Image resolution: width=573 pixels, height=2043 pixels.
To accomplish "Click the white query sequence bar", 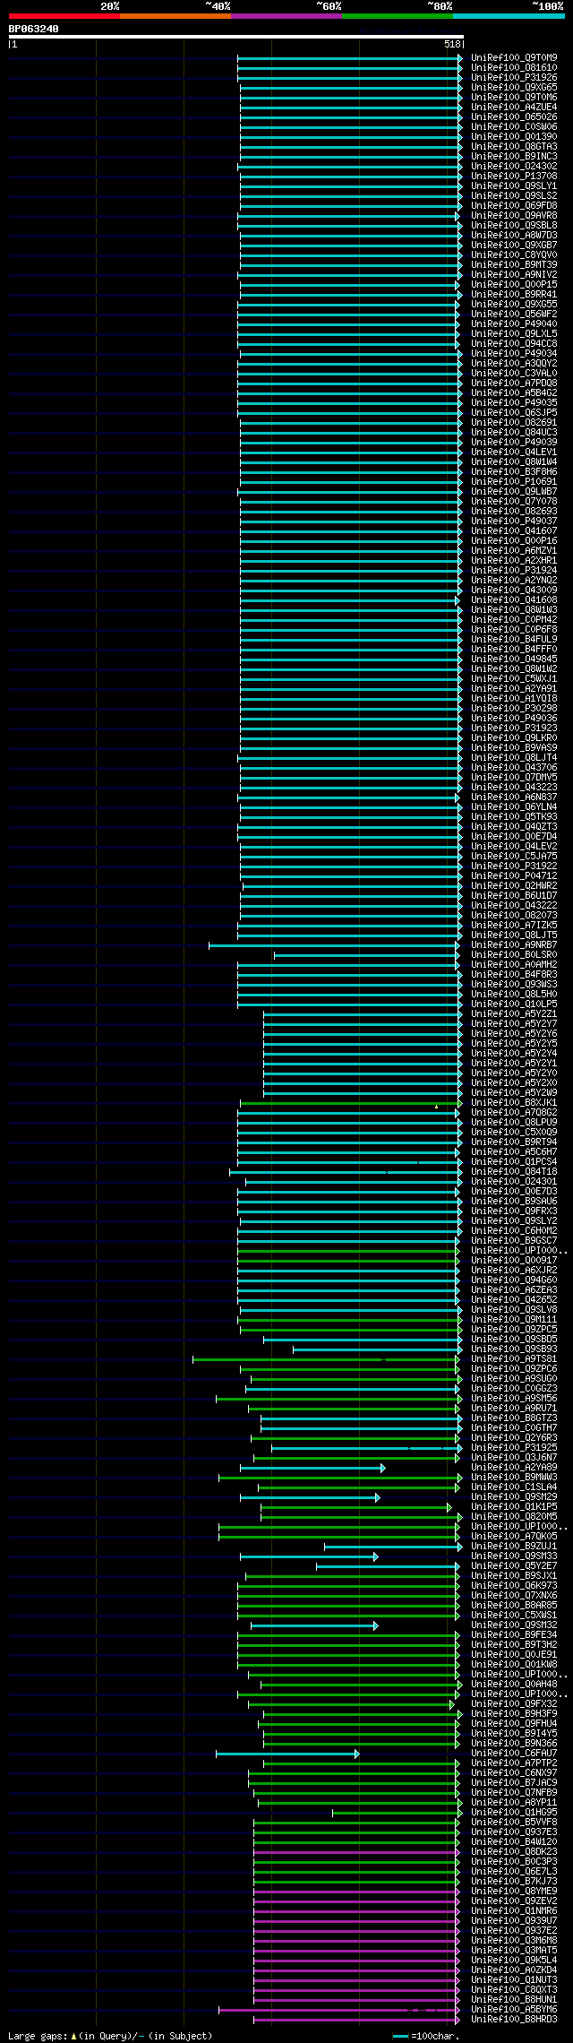I will (235, 37).
